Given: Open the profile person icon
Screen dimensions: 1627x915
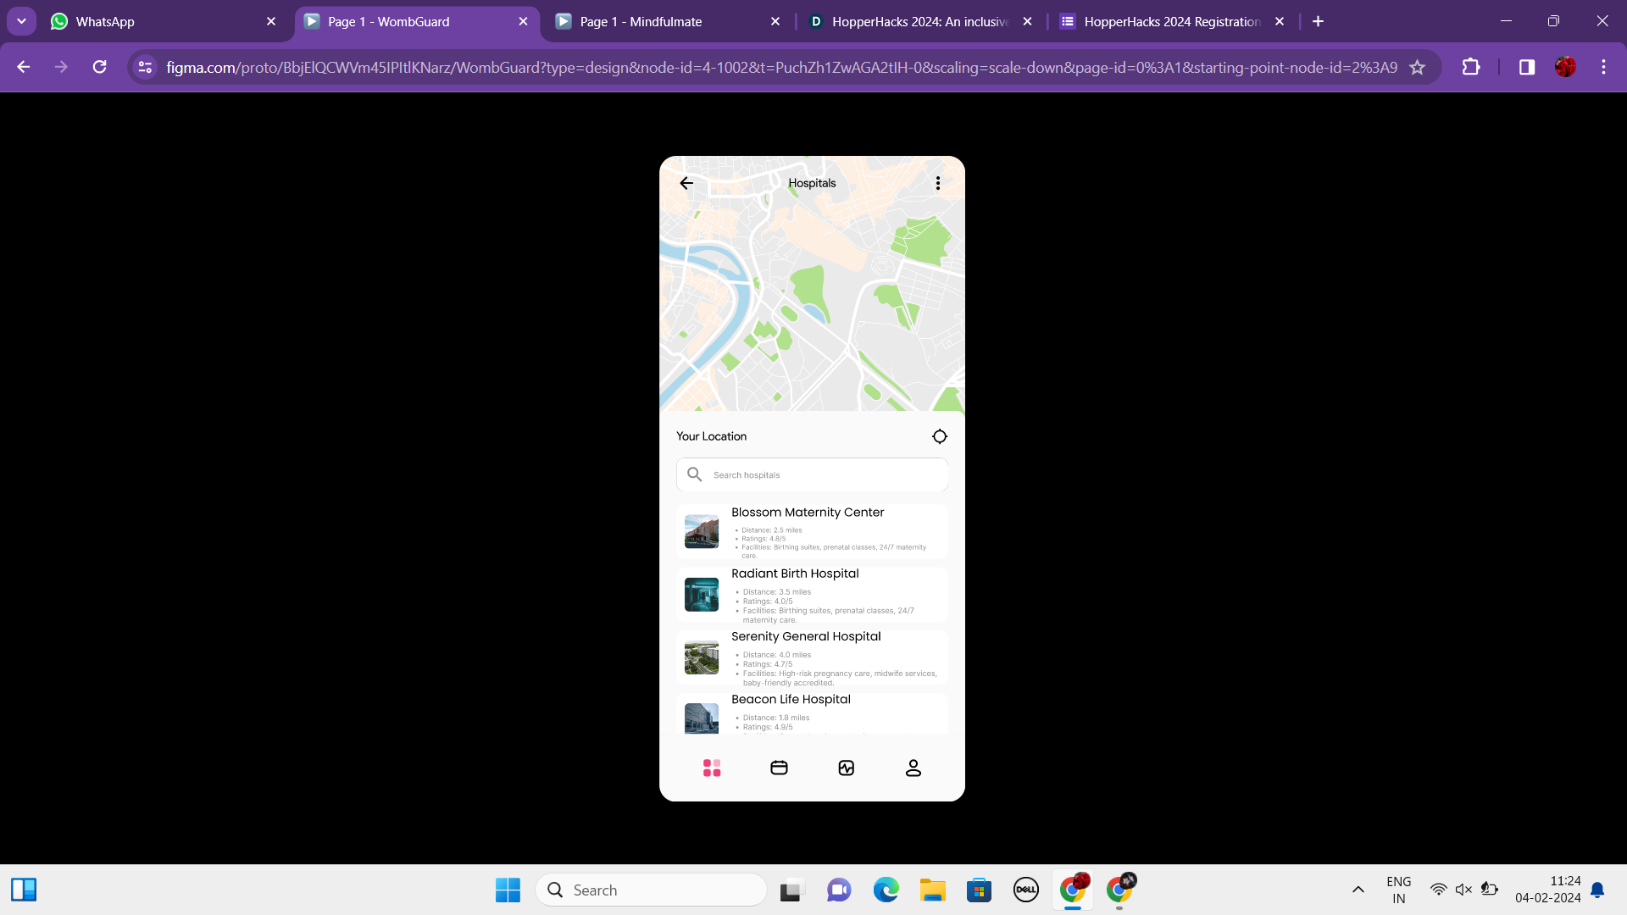Looking at the screenshot, I should 913,768.
